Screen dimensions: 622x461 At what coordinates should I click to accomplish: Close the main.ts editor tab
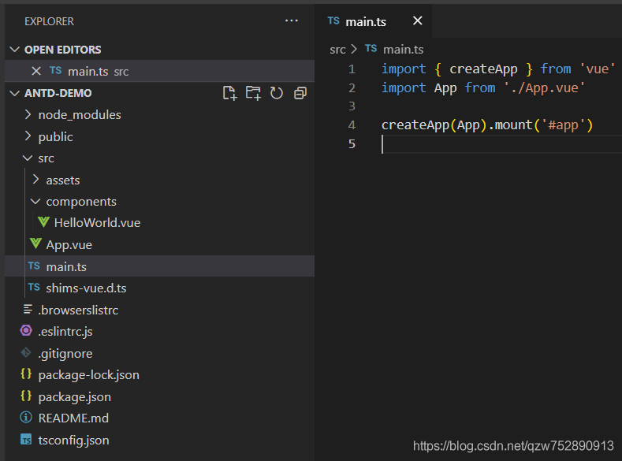(418, 21)
